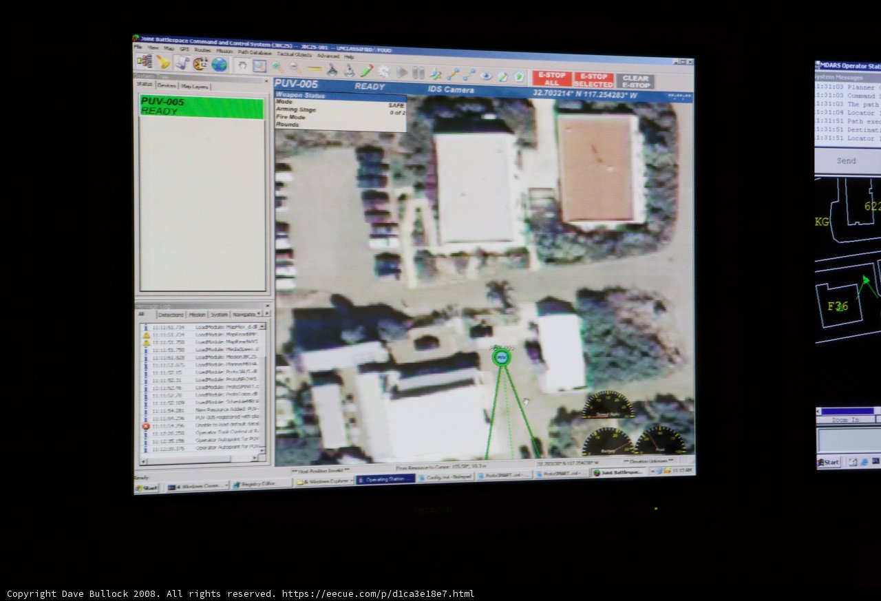881x601 pixels.
Task: Click the speed gauge on the map
Action: pyautogui.click(x=608, y=405)
